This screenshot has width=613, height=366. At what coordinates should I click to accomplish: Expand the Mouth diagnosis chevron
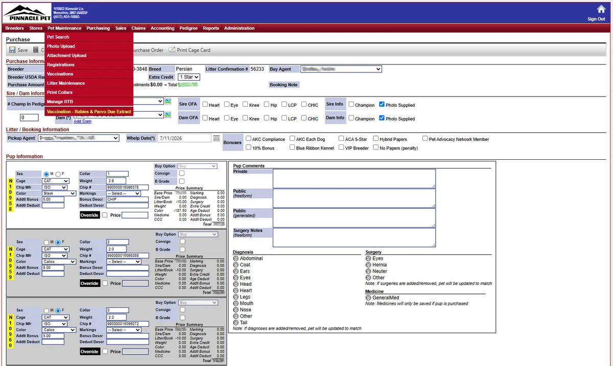point(236,303)
